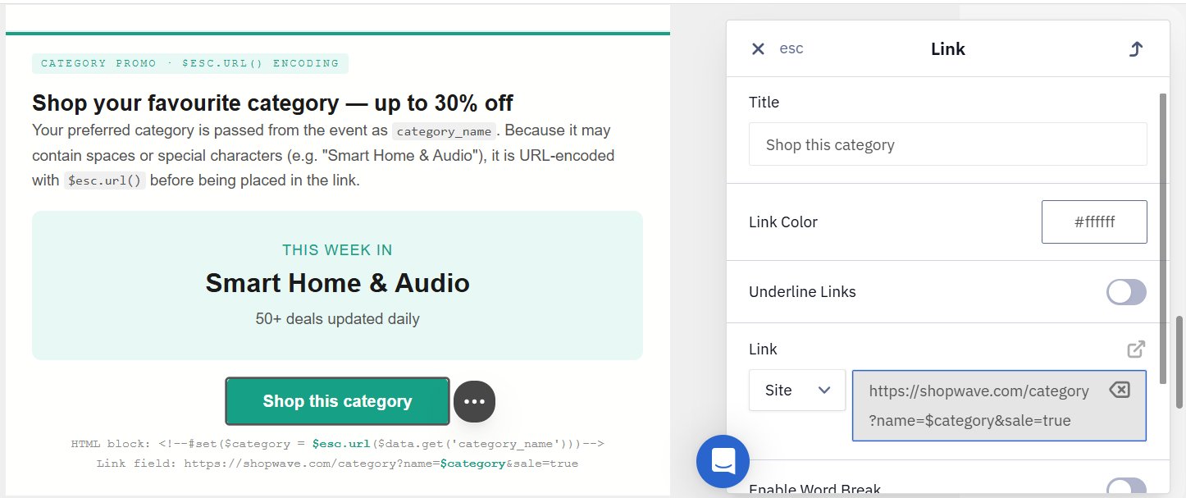
Task: Click the Smart Home & Audio heading
Action: point(337,283)
